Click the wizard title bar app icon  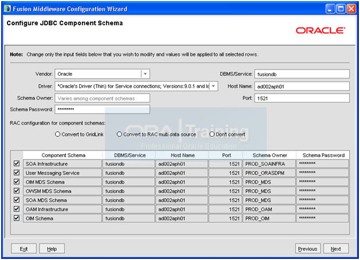point(7,9)
